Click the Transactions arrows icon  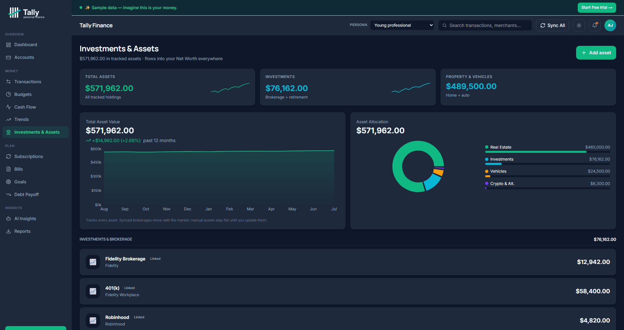point(8,82)
